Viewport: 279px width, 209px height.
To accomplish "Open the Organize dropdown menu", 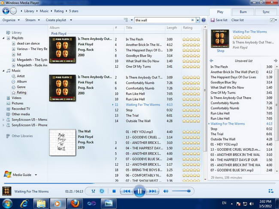I will (11, 20).
